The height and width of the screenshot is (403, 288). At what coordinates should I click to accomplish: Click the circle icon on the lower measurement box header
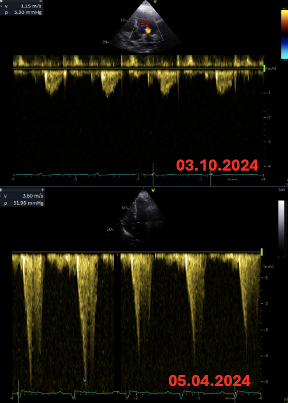click(1, 190)
